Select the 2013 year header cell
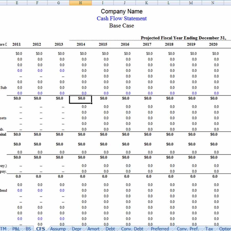 pyautogui.click(x=59, y=44)
